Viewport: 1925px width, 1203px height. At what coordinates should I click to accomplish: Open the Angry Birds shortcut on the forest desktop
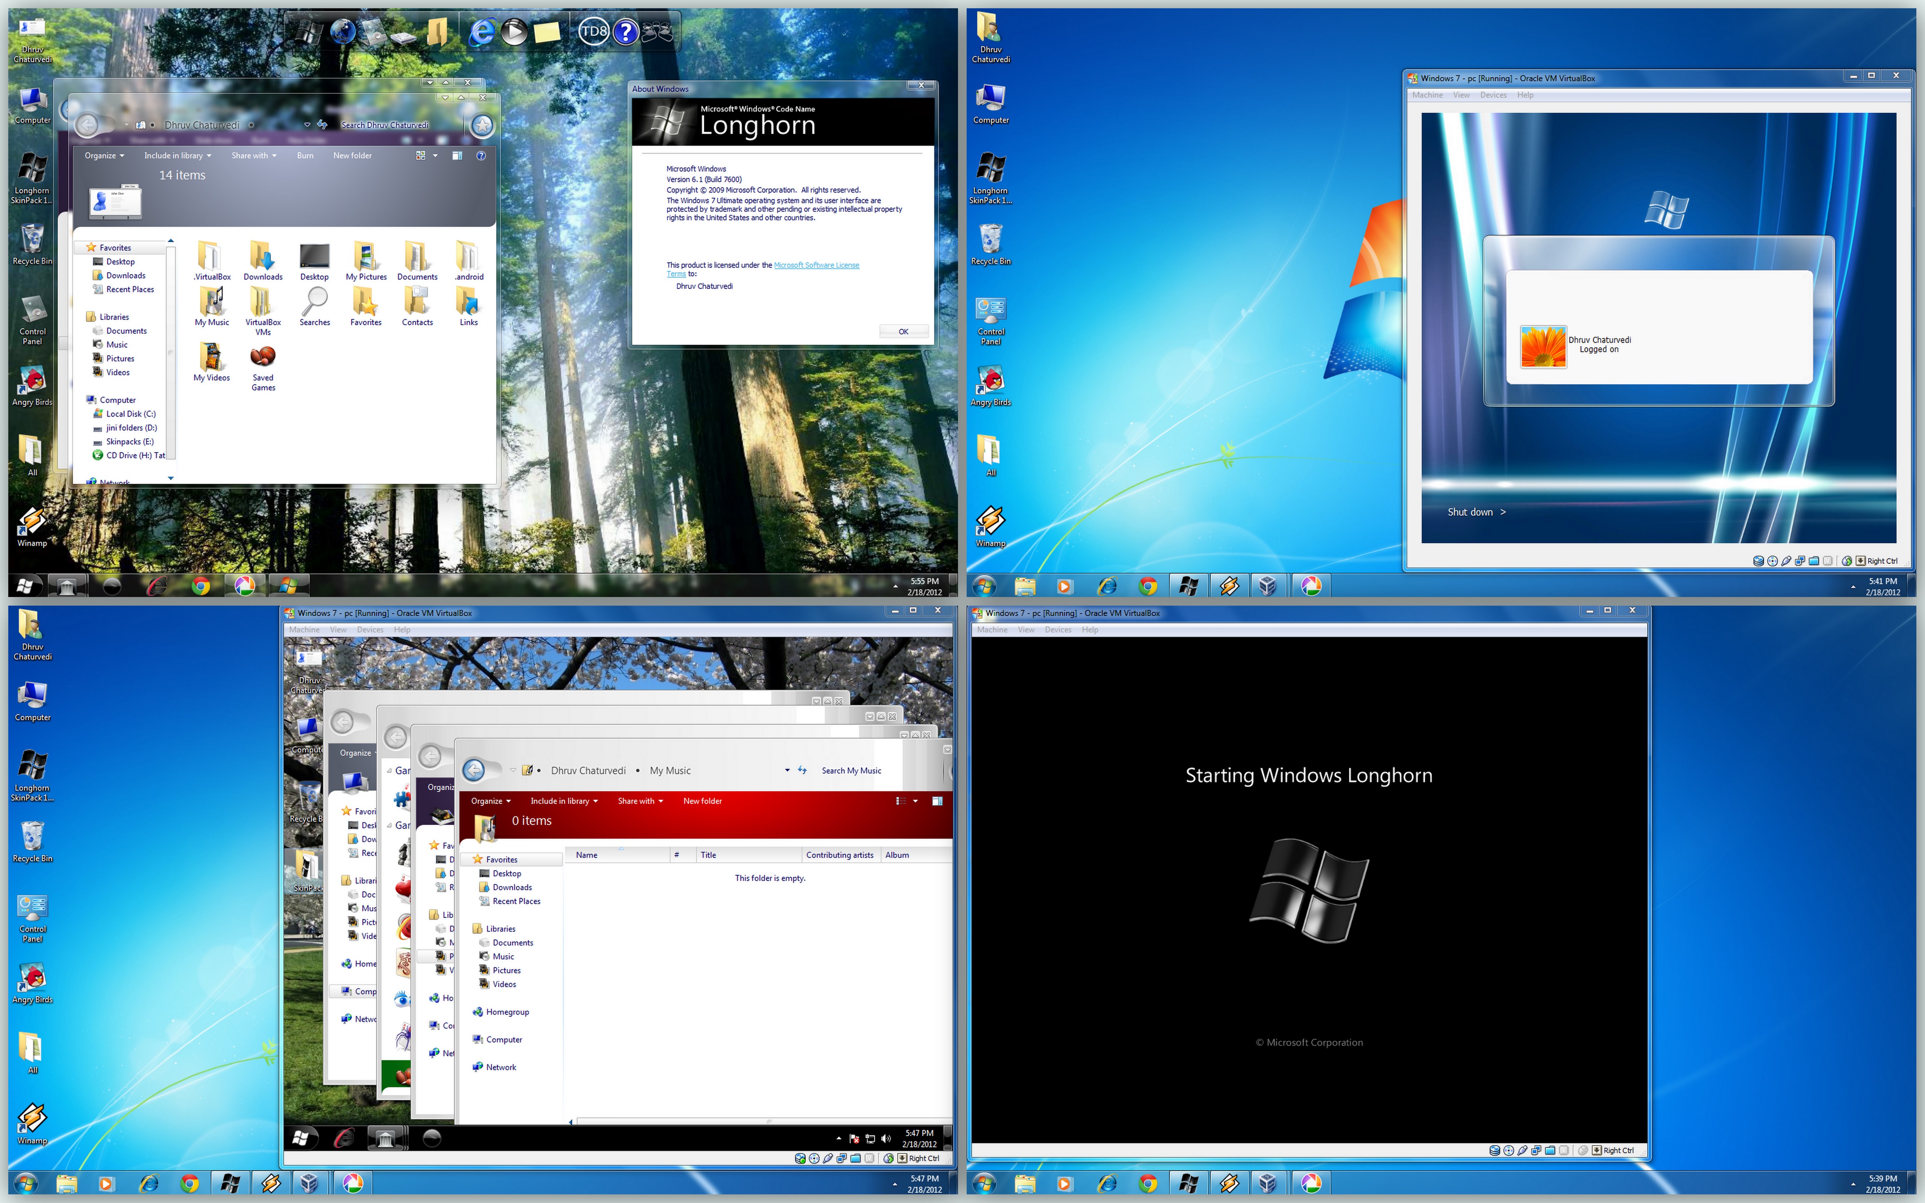click(x=33, y=386)
